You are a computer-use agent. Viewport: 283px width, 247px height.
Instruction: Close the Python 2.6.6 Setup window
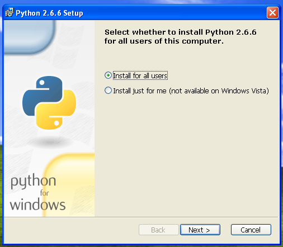tap(272, 13)
